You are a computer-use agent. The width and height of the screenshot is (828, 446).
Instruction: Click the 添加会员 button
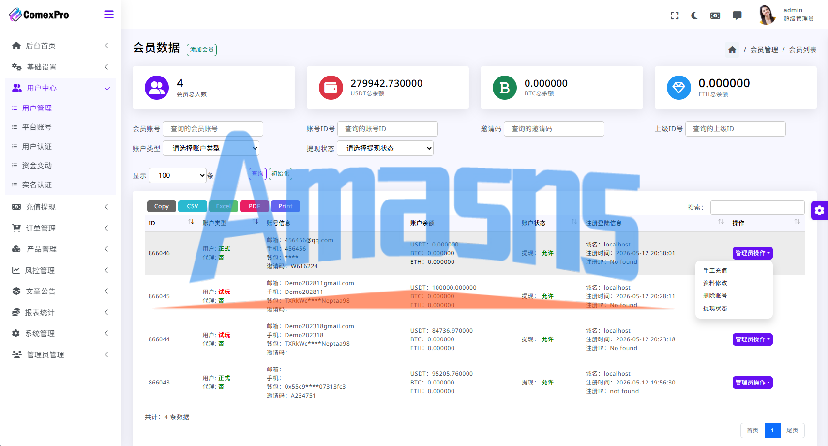coord(202,50)
